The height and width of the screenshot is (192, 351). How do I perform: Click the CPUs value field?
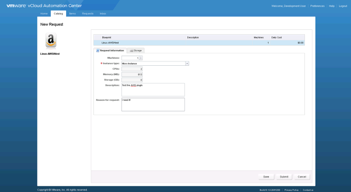(x=132, y=69)
